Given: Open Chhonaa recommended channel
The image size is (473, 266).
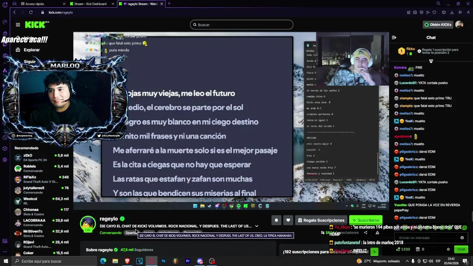Looking at the screenshot, I should (x=42, y=212).
